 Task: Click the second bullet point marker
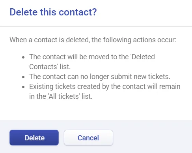click(x=23, y=77)
